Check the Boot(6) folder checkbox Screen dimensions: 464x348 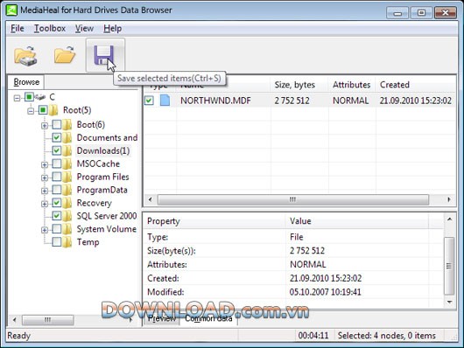point(57,124)
